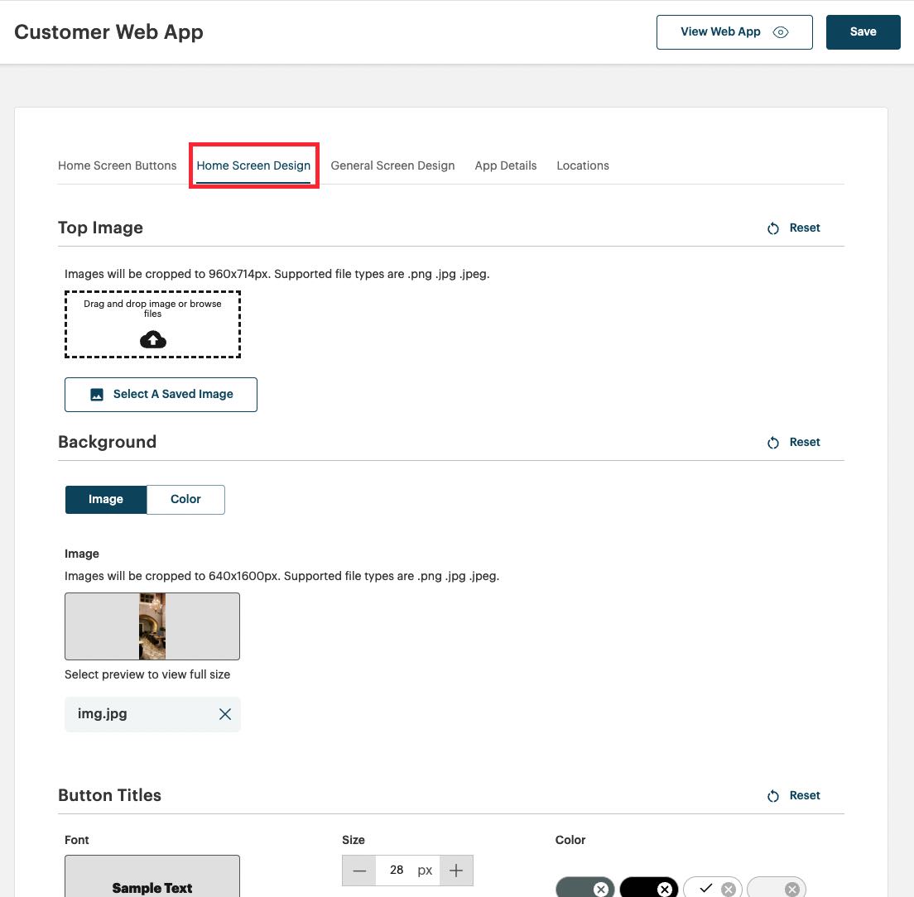This screenshot has width=914, height=897.
Task: Click the plus icon to increase font size
Action: click(455, 870)
